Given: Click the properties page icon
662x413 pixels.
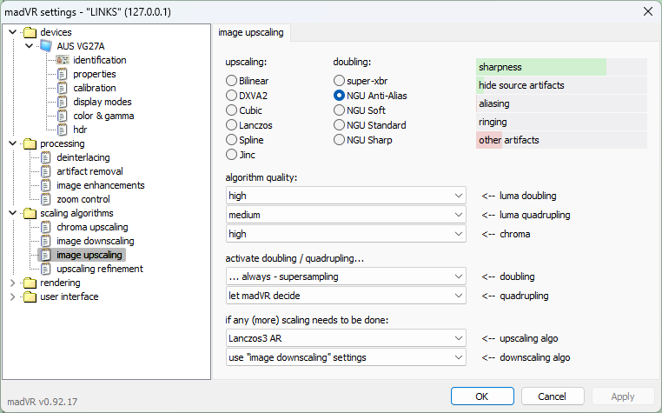Looking at the screenshot, I should pos(63,74).
